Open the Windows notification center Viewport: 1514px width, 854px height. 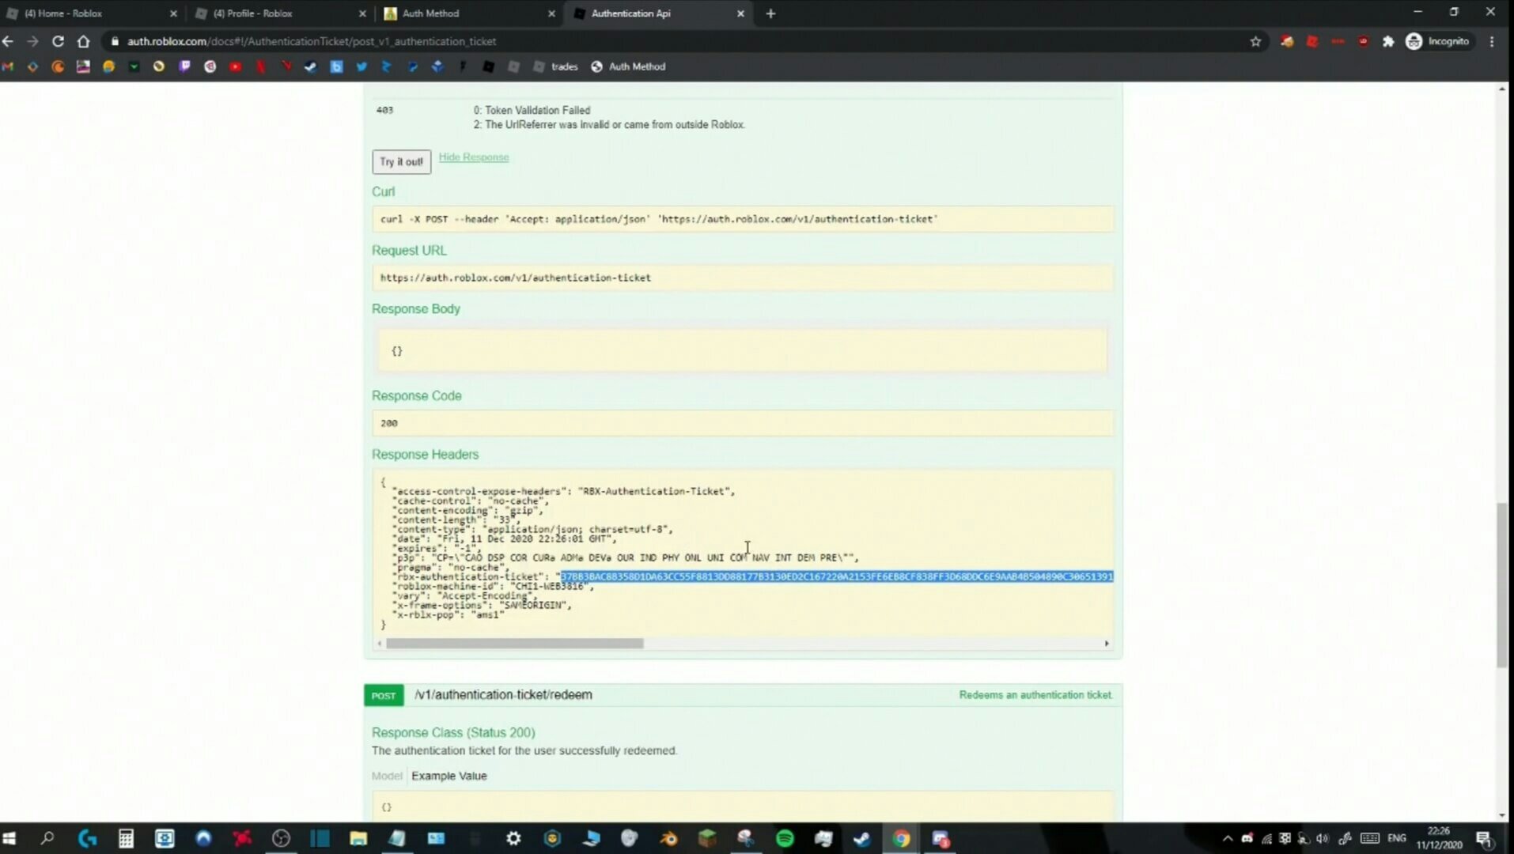[1485, 838]
